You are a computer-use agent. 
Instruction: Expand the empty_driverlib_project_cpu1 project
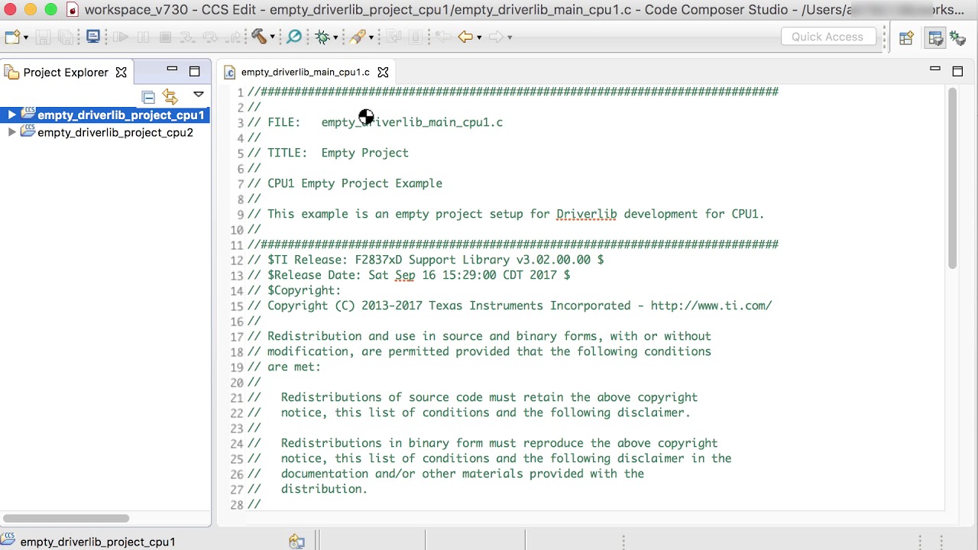click(x=11, y=115)
